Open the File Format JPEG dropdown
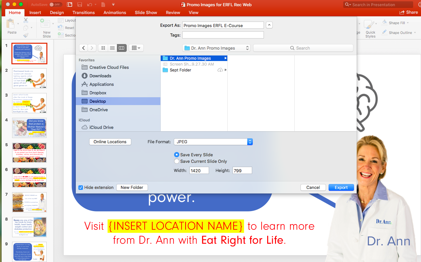Image resolution: width=421 pixels, height=262 pixels. [213, 142]
